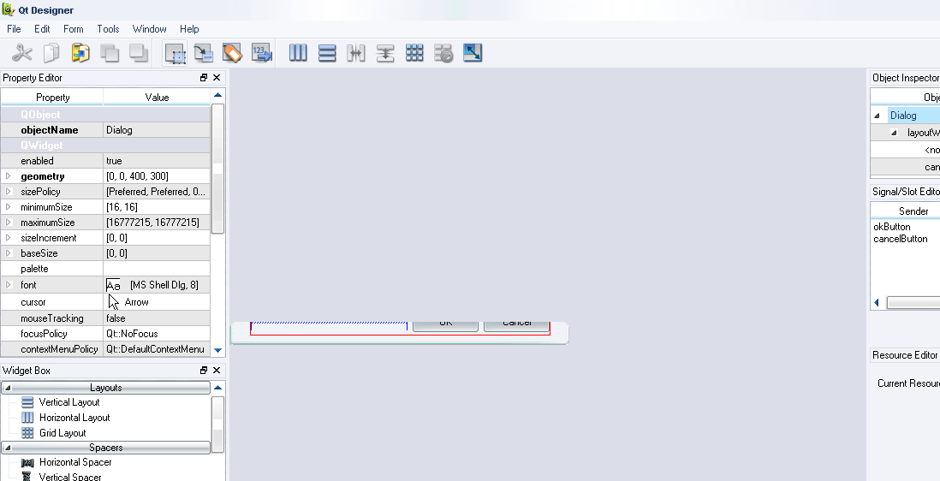
Task: Close the Property Editor panel
Action: 217,78
